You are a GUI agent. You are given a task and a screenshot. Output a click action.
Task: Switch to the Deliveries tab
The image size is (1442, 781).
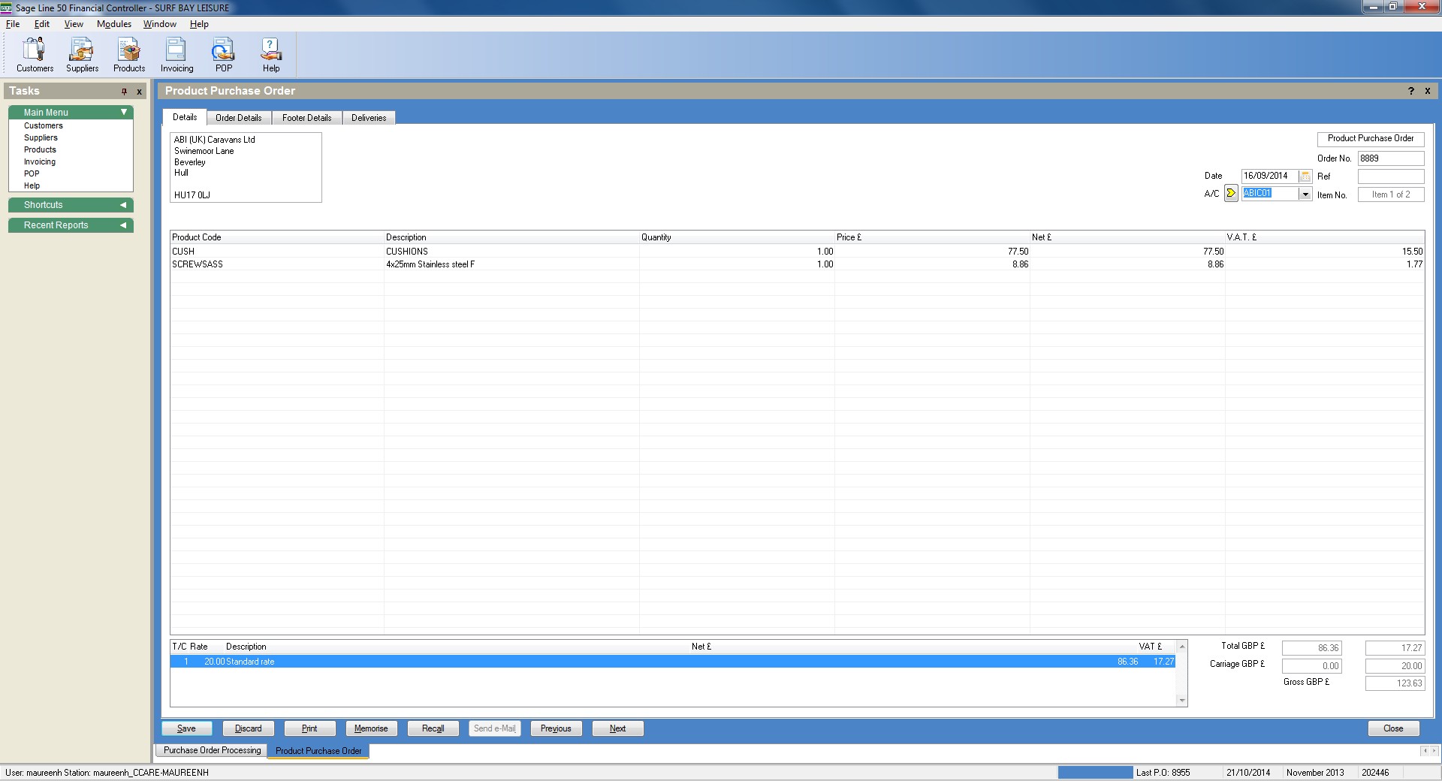369,118
